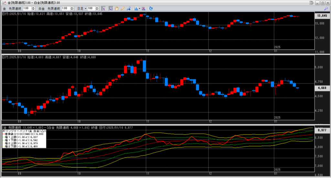Click the 白金 commodity label
This screenshot has height=178, width=331.
click(x=41, y=8)
